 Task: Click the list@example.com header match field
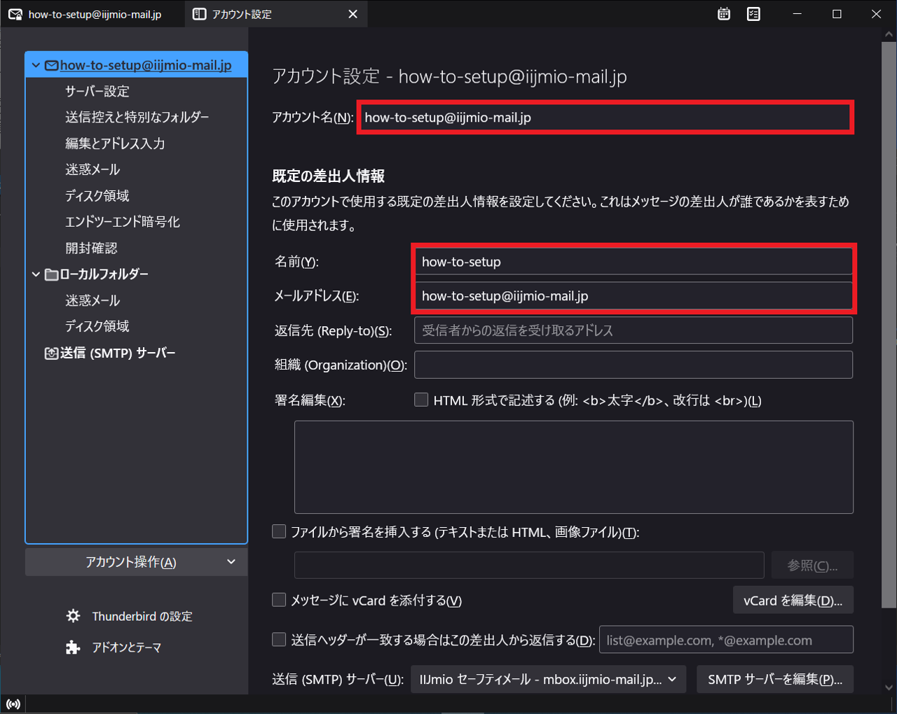pos(726,640)
